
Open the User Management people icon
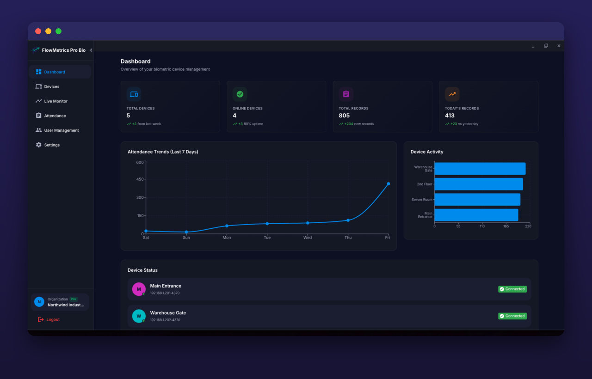point(39,130)
